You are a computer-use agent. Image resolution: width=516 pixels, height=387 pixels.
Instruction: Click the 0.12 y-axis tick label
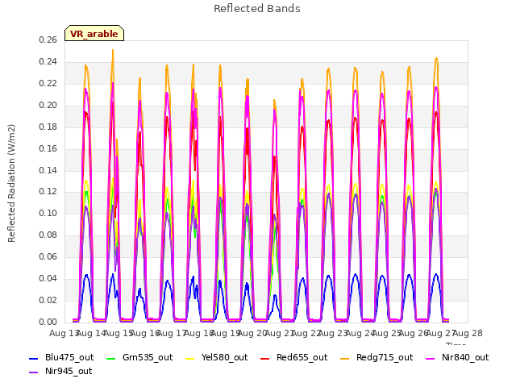click(48, 192)
